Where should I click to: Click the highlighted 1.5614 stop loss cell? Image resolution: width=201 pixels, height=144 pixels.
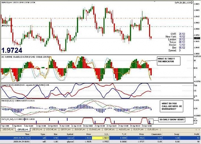coord(101,138)
